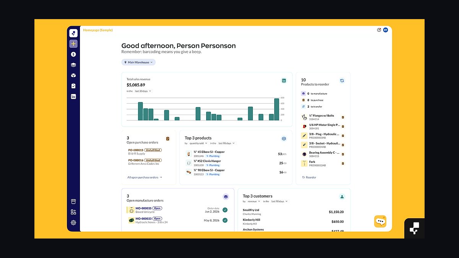This screenshot has width=459, height=258.
Task: Open product ¾" #52 Clevis Hanger
Action: pos(207,161)
